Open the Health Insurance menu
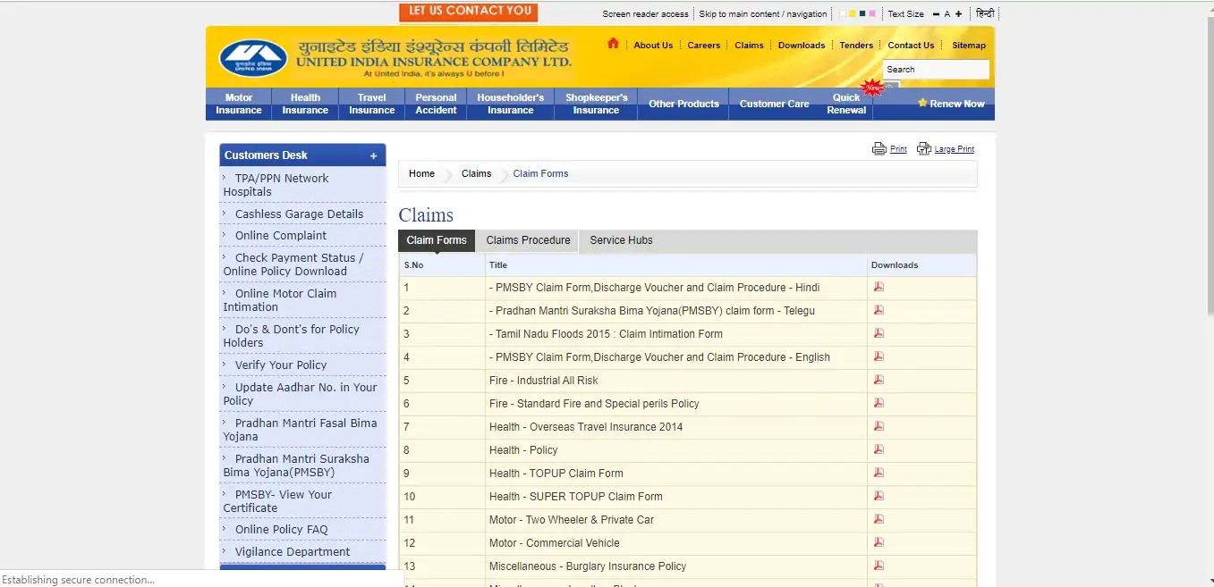 pos(305,104)
